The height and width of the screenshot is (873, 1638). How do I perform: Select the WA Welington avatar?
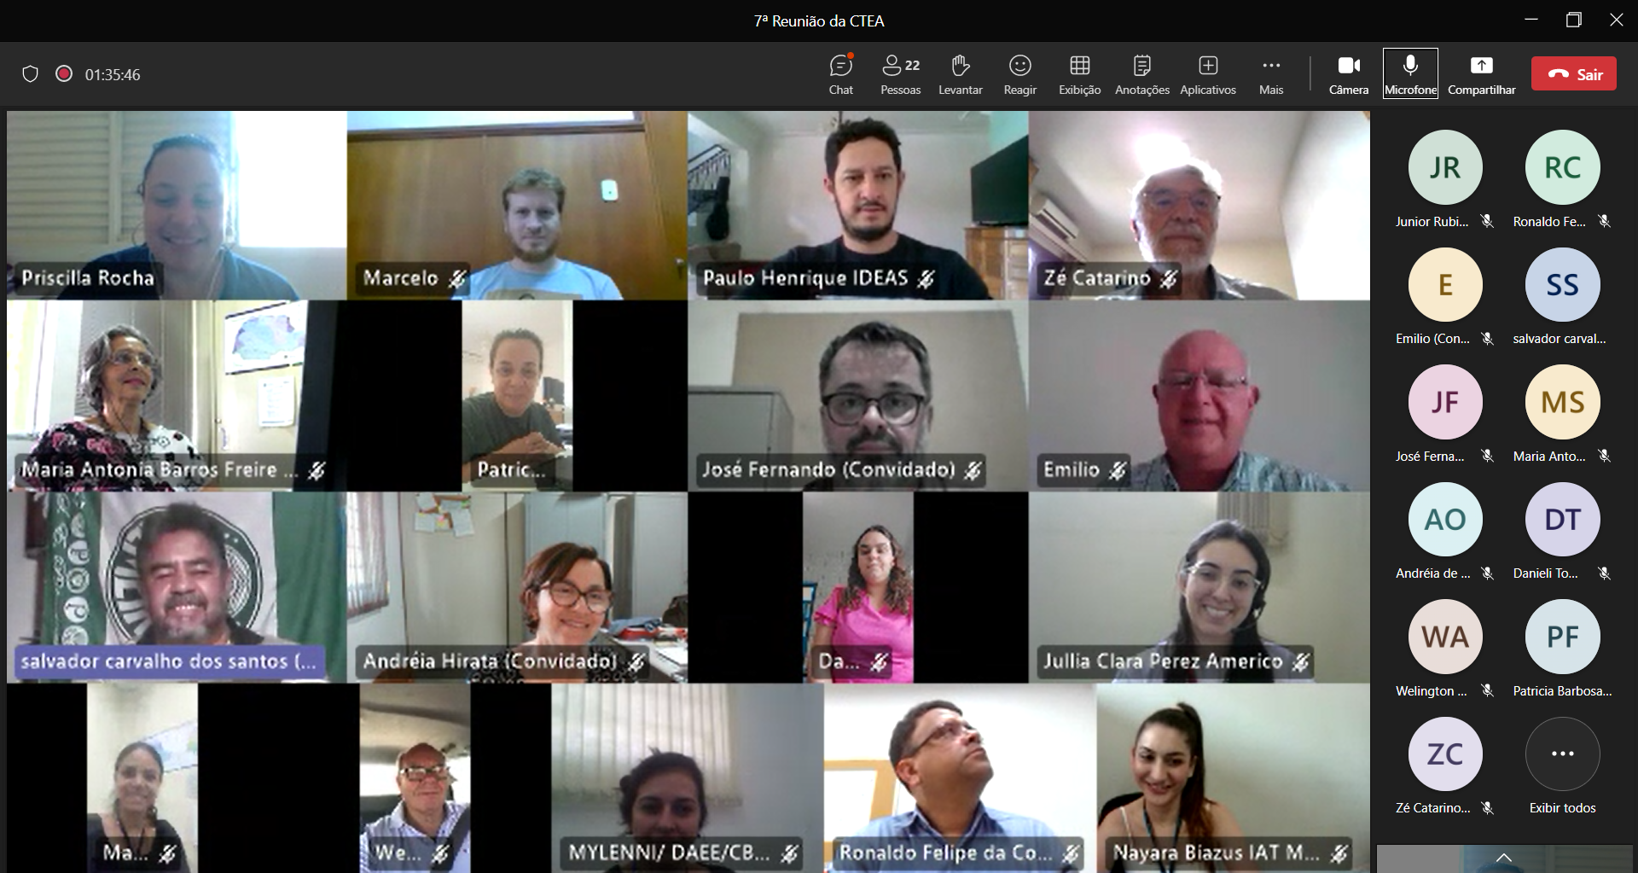pyautogui.click(x=1445, y=637)
